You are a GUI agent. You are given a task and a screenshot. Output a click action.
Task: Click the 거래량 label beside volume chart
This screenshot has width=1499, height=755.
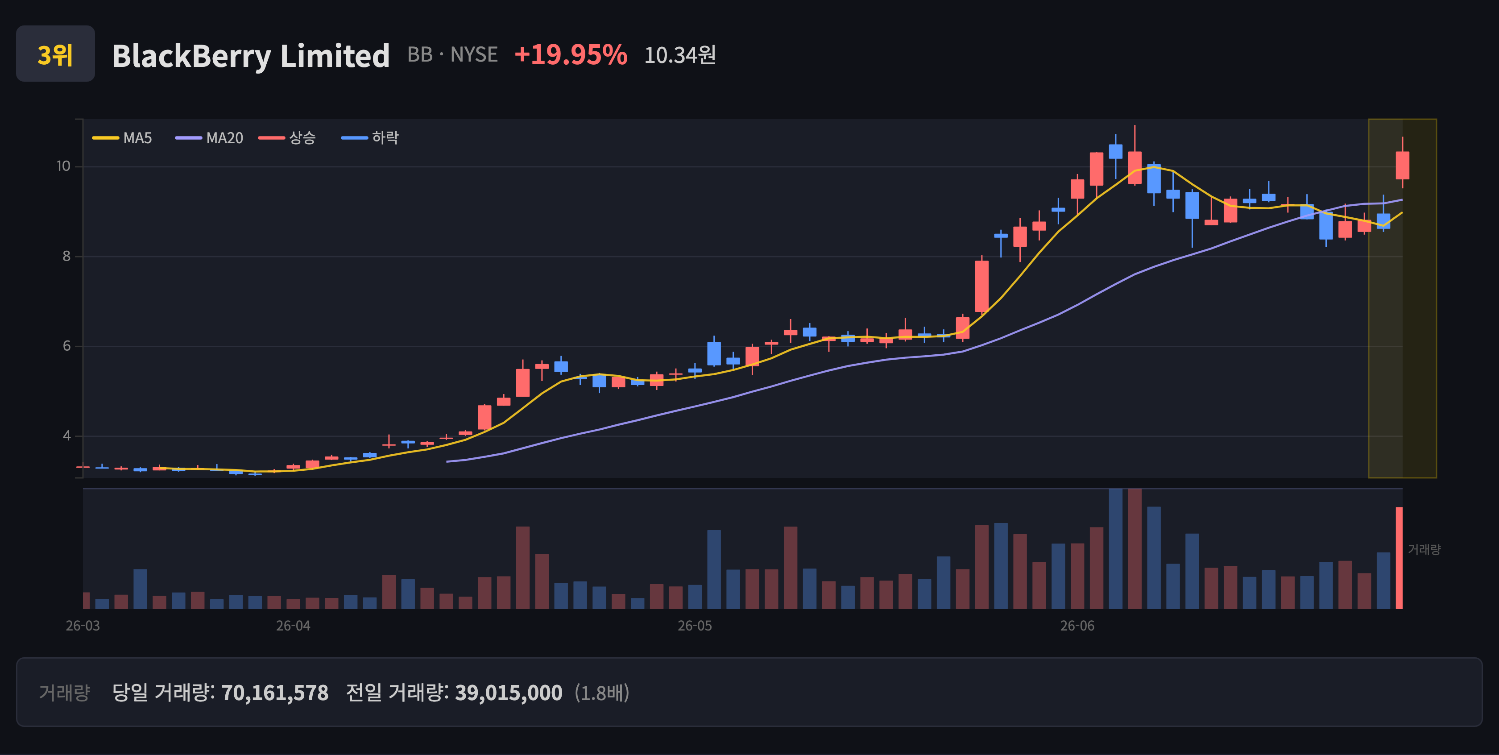point(1424,549)
